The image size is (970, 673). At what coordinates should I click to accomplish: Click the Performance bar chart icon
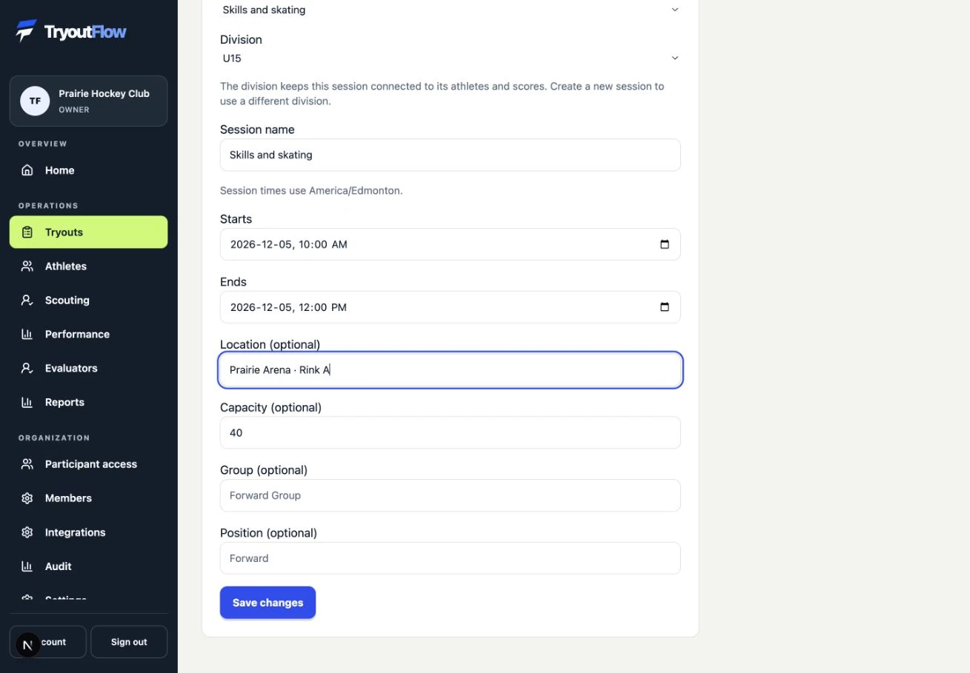click(27, 335)
